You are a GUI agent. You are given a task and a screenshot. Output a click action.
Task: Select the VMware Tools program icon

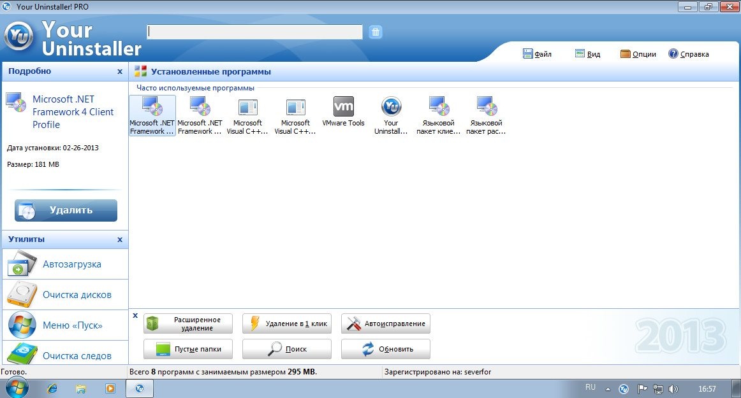[x=344, y=112]
